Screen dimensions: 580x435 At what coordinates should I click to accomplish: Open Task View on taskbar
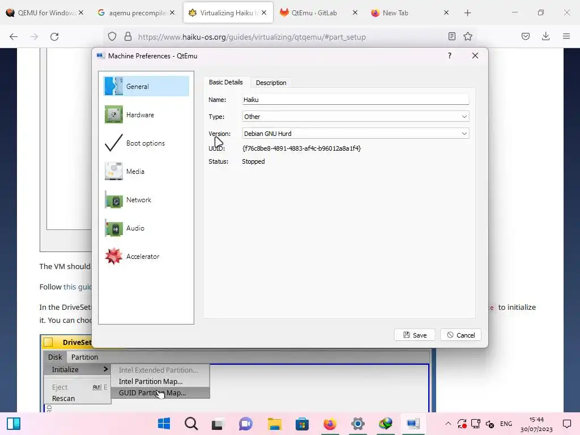[218, 424]
